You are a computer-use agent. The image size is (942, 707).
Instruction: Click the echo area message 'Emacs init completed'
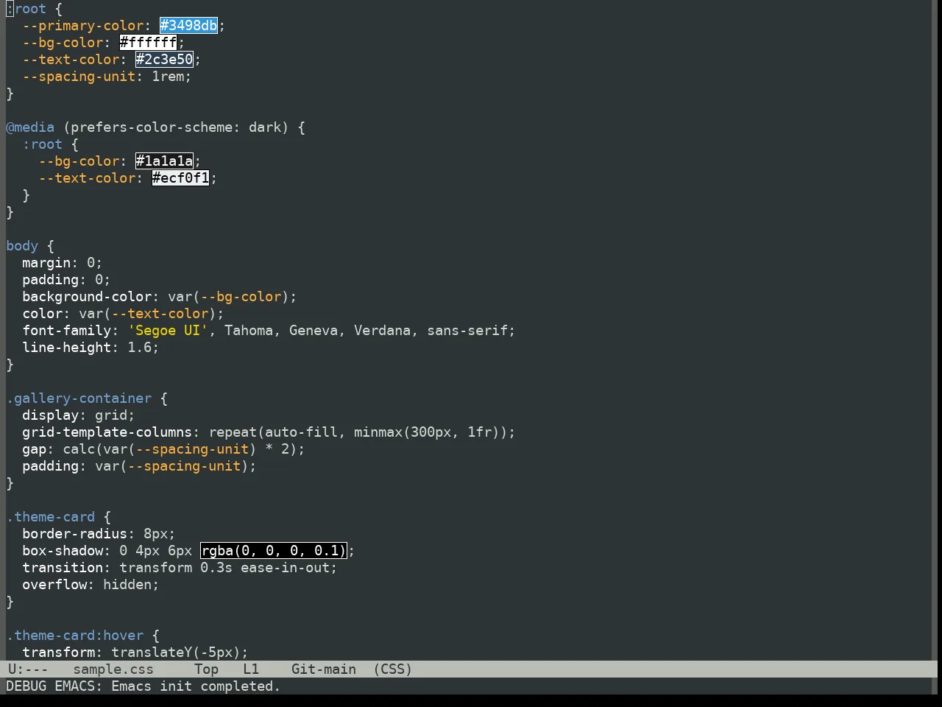pyautogui.click(x=196, y=686)
